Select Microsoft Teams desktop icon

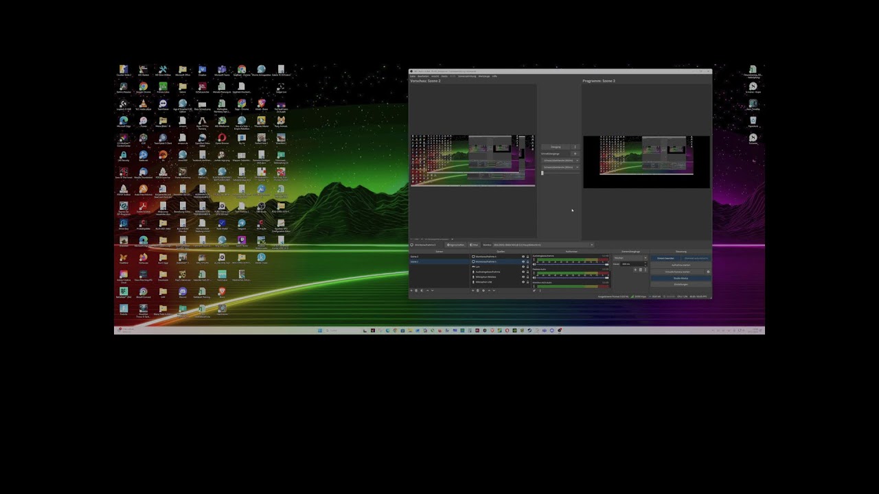[222, 71]
